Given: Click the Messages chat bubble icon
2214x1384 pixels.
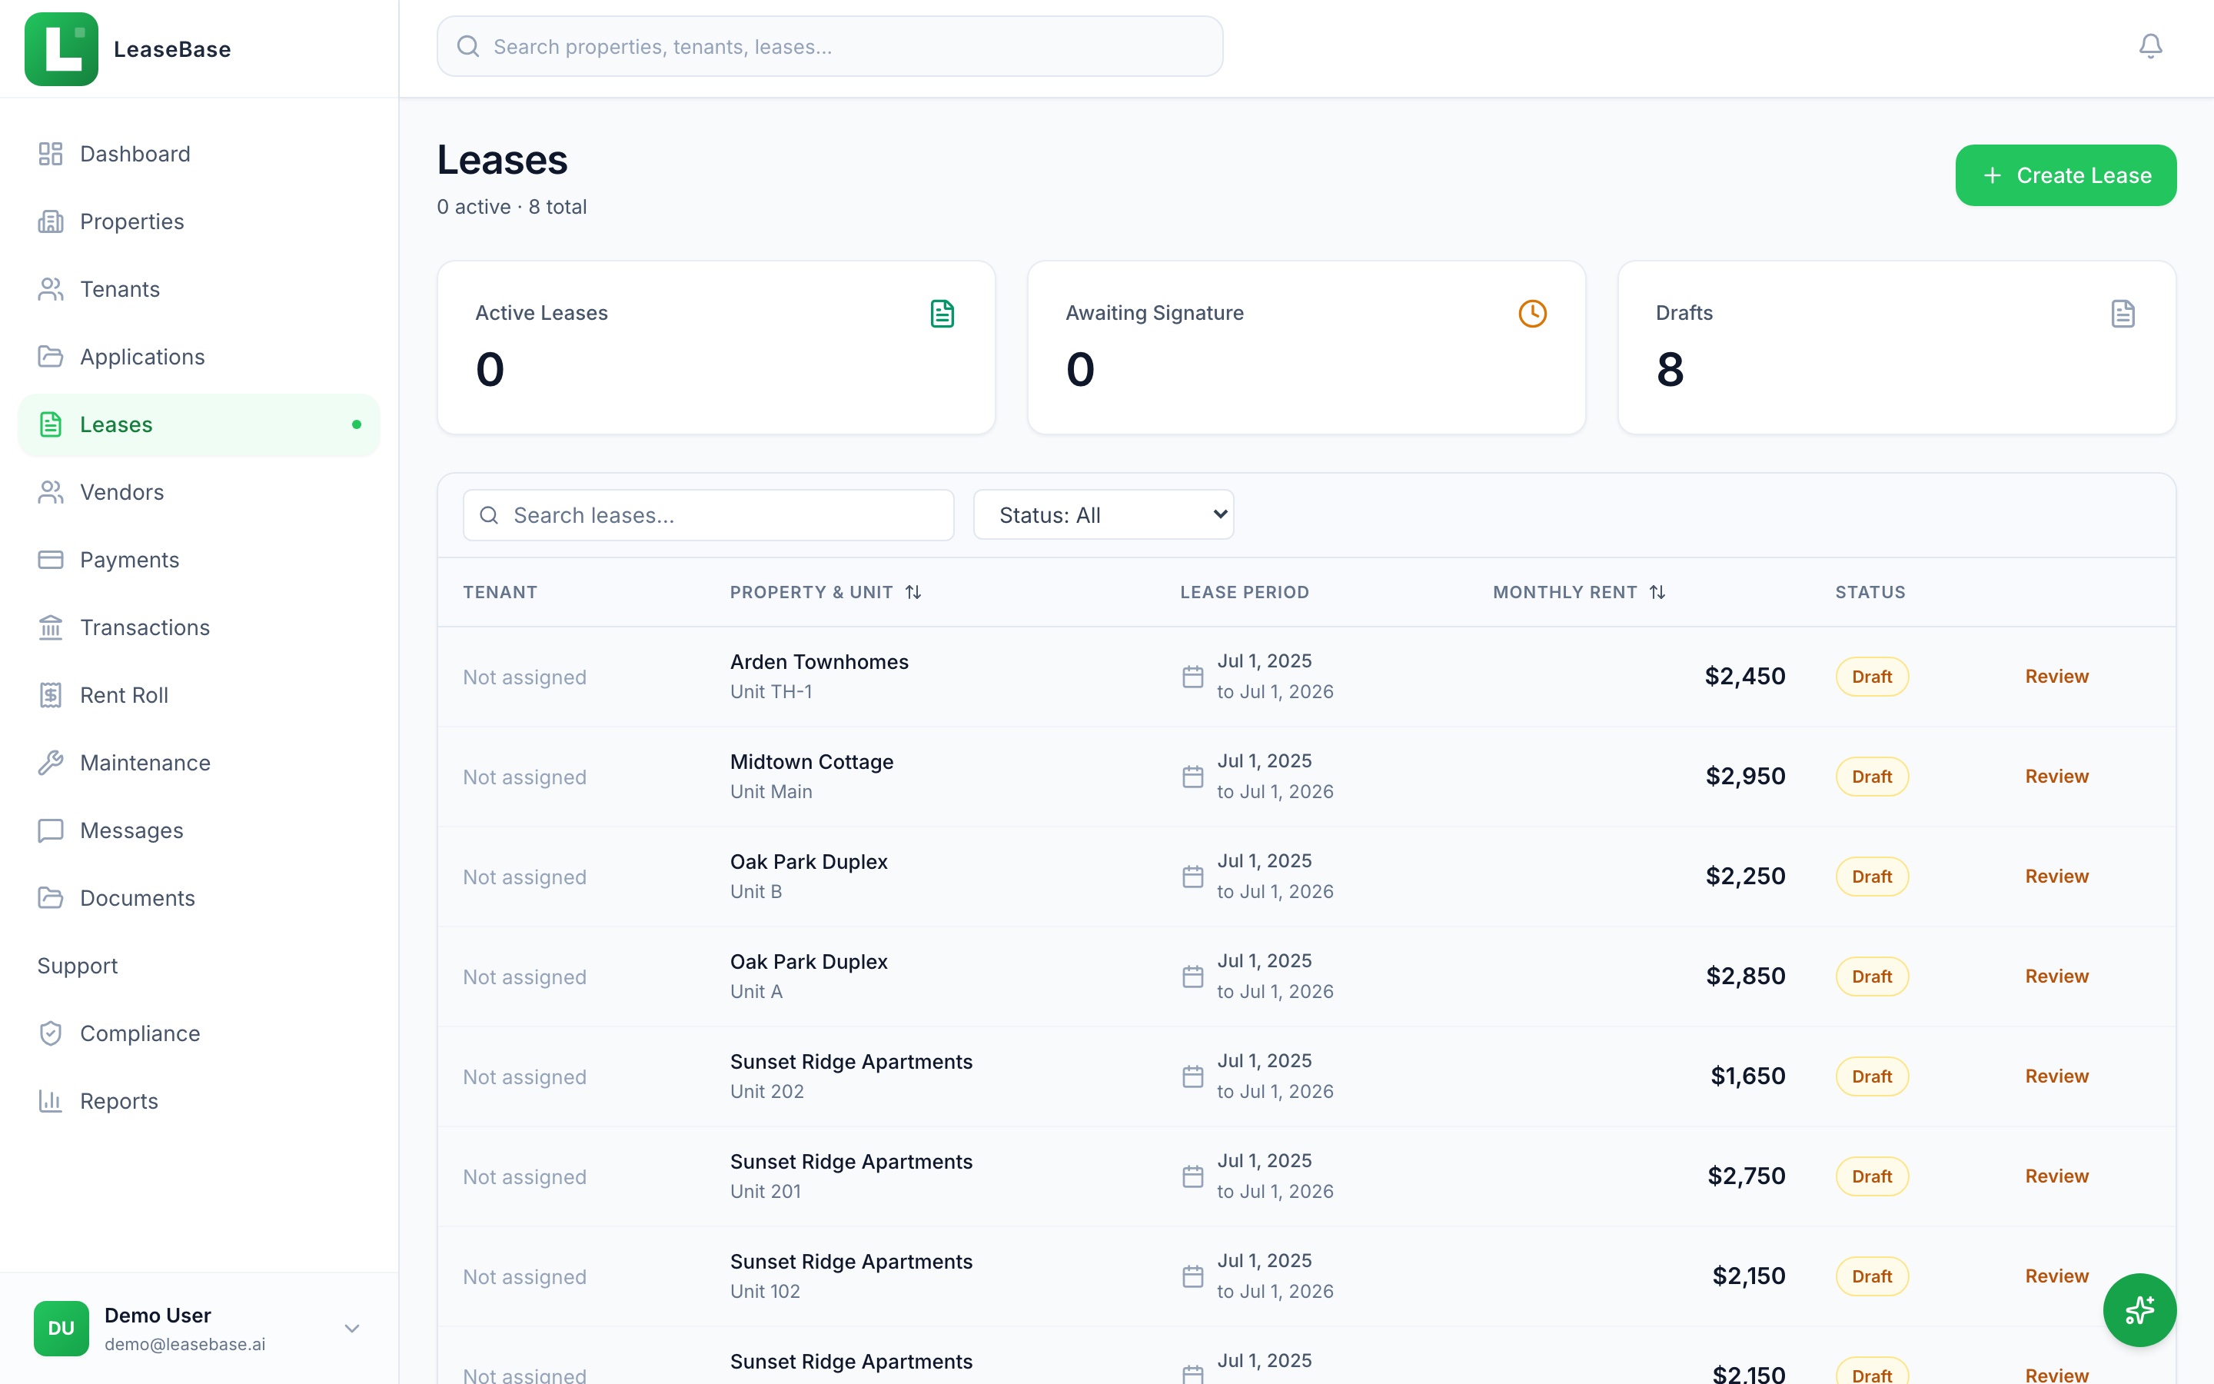Looking at the screenshot, I should [x=50, y=831].
